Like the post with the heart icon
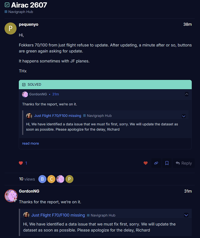 point(146,163)
